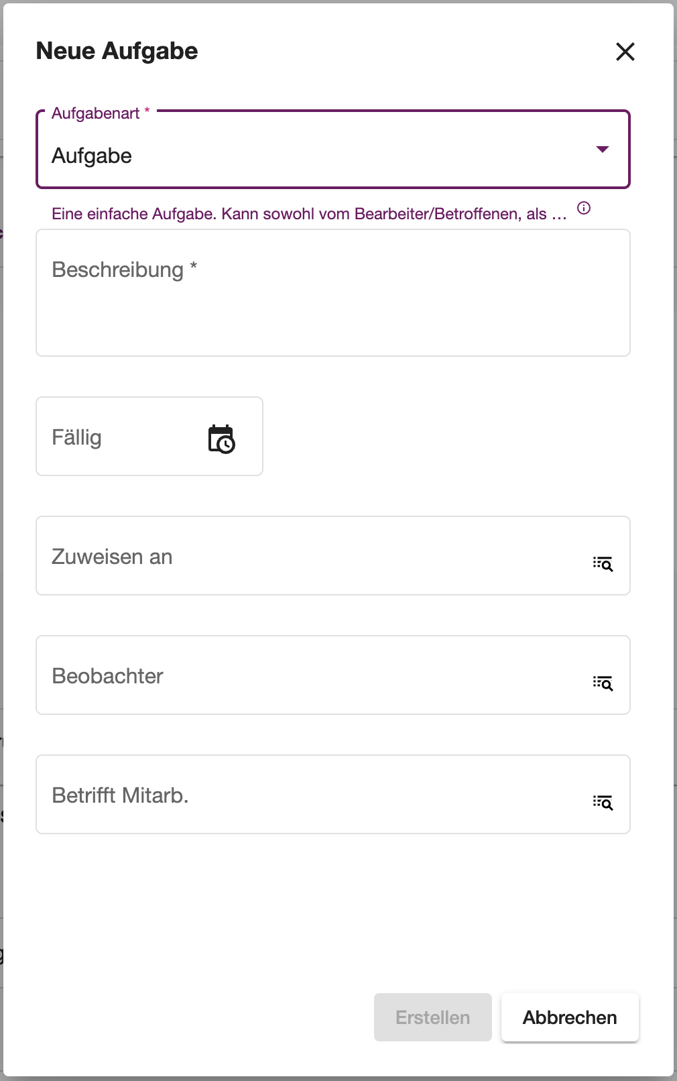The image size is (677, 1081).
Task: Click the Neue Aufgabe dialog title
Action: click(x=117, y=51)
